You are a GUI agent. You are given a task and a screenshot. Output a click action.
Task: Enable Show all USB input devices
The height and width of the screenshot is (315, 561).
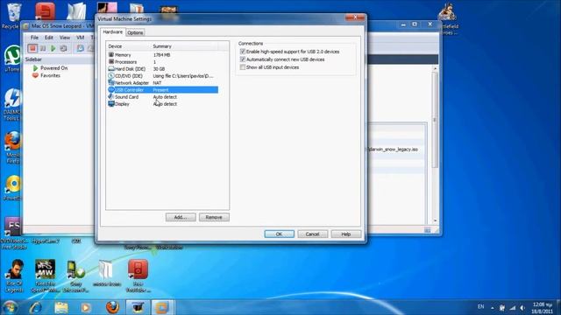click(243, 67)
